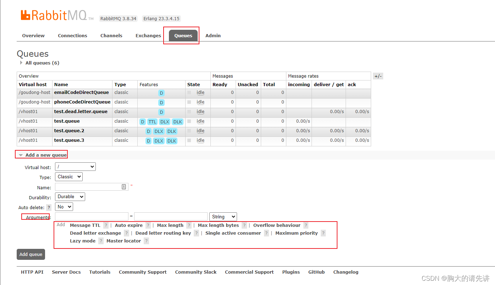Click the autofill icon in Name field
The image size is (495, 285).
124,187
